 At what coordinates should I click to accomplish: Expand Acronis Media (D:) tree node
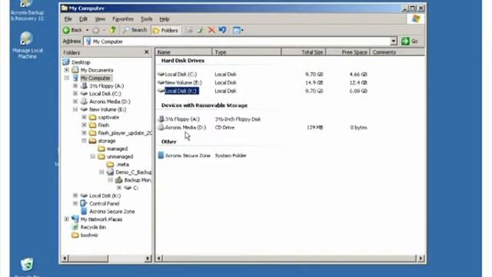pyautogui.click(x=75, y=102)
